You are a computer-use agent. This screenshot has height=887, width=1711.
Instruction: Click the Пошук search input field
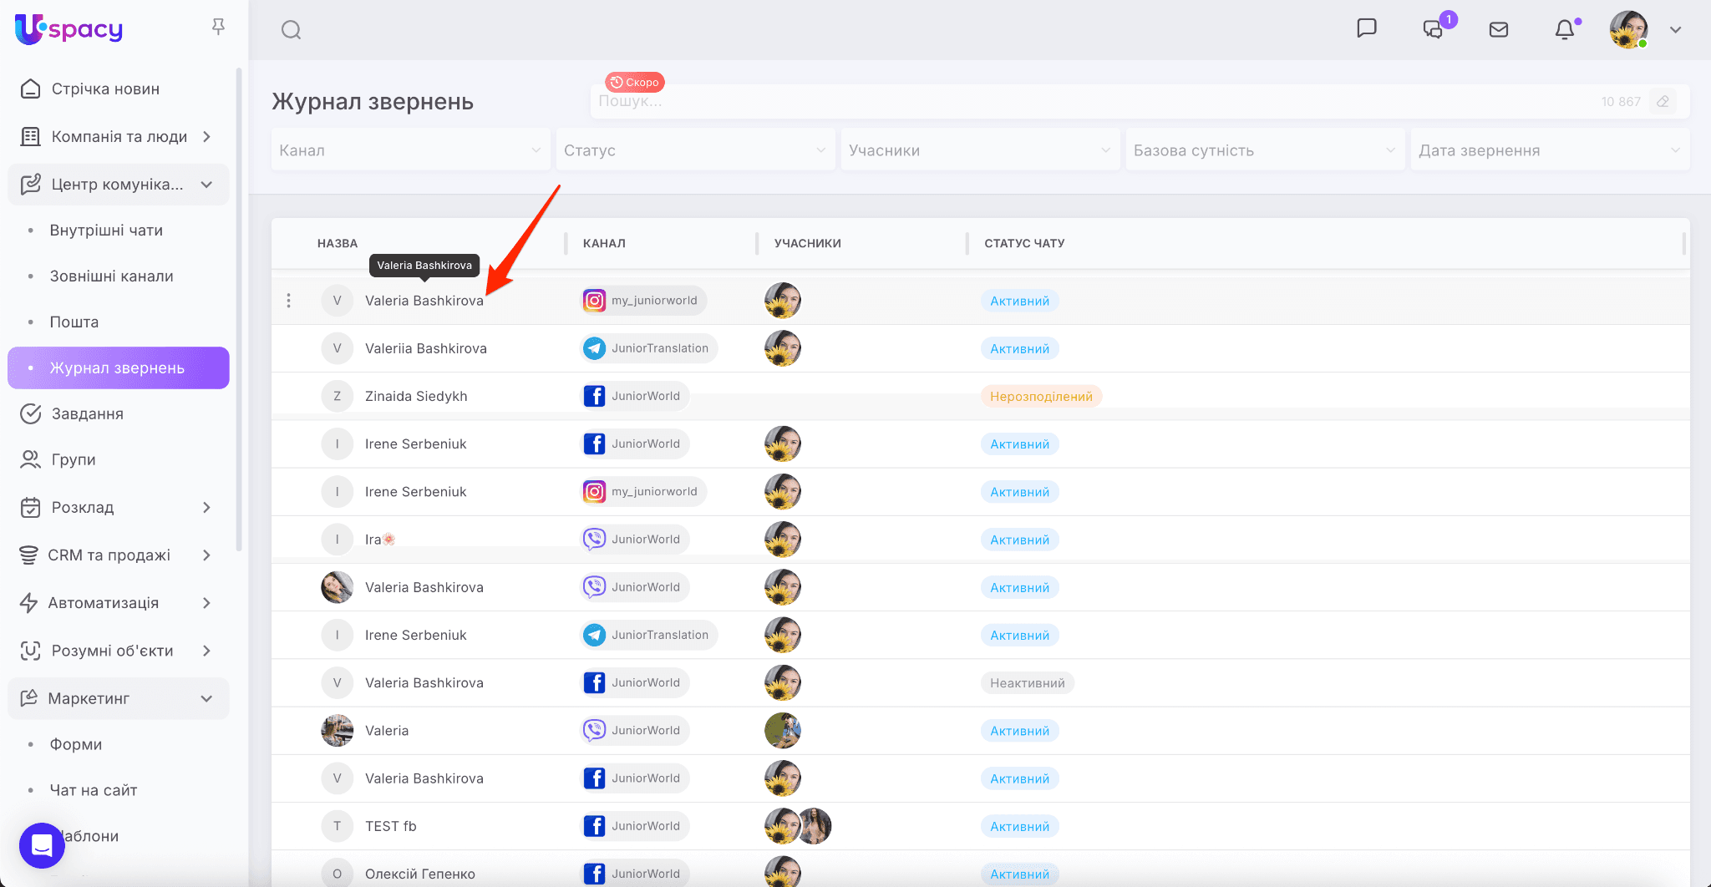tap(1086, 101)
